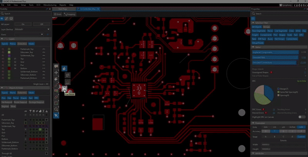Viewport: 308px width, 157px height.
Task: Click the Pins column icon in objects grid
Action: click(30, 111)
